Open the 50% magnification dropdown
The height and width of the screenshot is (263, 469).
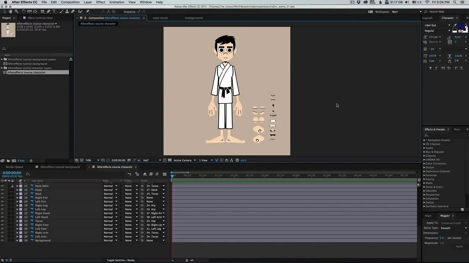tap(90, 160)
